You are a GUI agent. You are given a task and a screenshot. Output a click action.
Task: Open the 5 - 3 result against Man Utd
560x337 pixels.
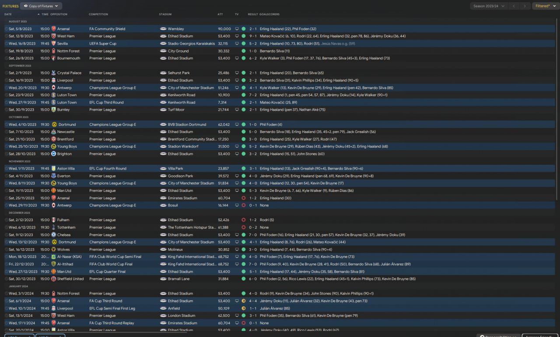click(x=253, y=191)
